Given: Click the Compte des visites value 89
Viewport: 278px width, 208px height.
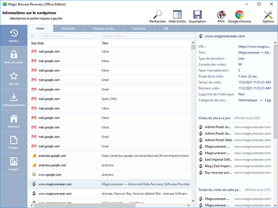Looking at the screenshot, I should point(240,64).
